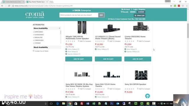Bookmark this page with the star icon
Viewport: 189px width, 106px height.
point(171,6)
